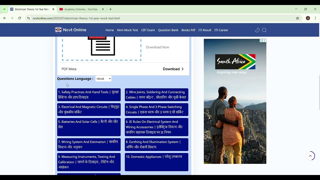Open Electrical And Magnetic Circuits test
This screenshot has height=180, width=320.
(89, 109)
